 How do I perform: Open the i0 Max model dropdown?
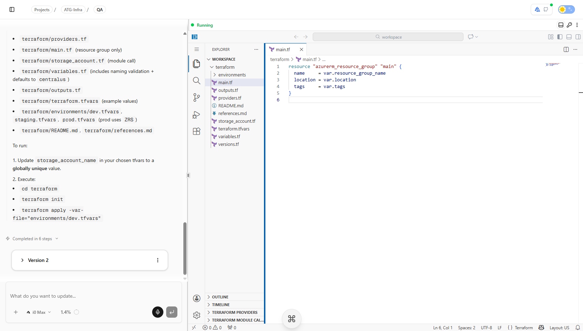point(38,312)
